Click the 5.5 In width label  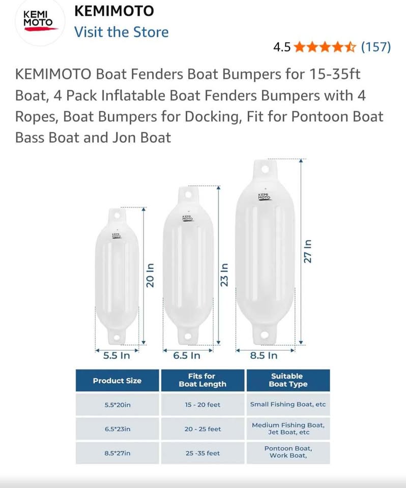coord(117,356)
